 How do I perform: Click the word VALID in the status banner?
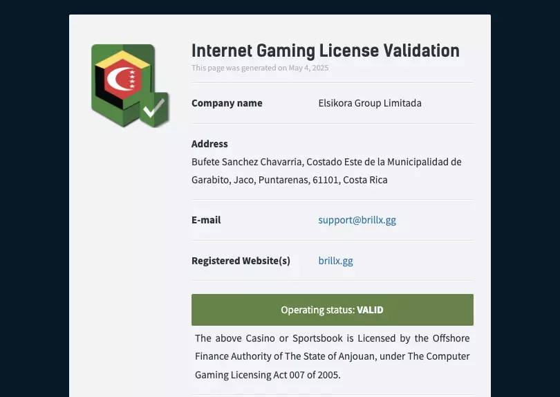[370, 310]
